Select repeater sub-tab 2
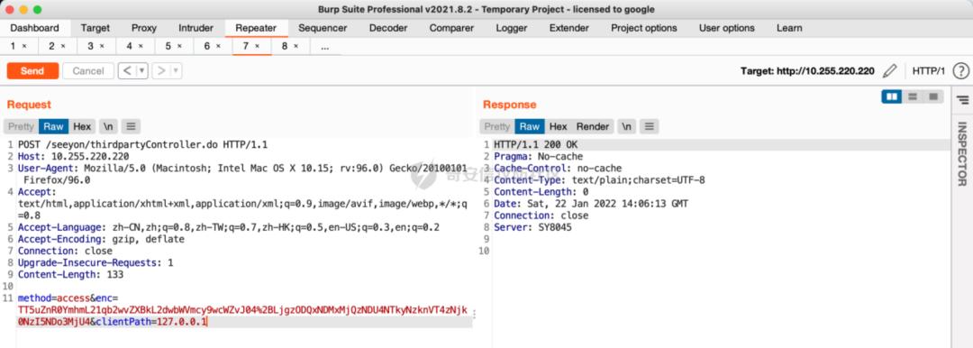 (52, 46)
